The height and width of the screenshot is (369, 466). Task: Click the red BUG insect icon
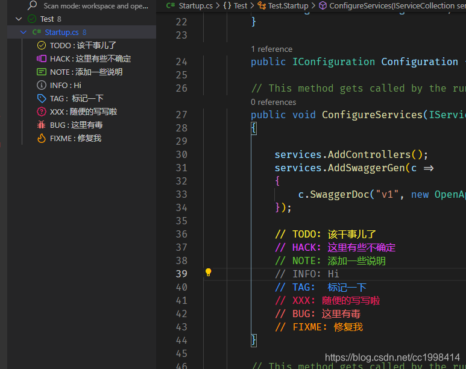click(x=42, y=125)
